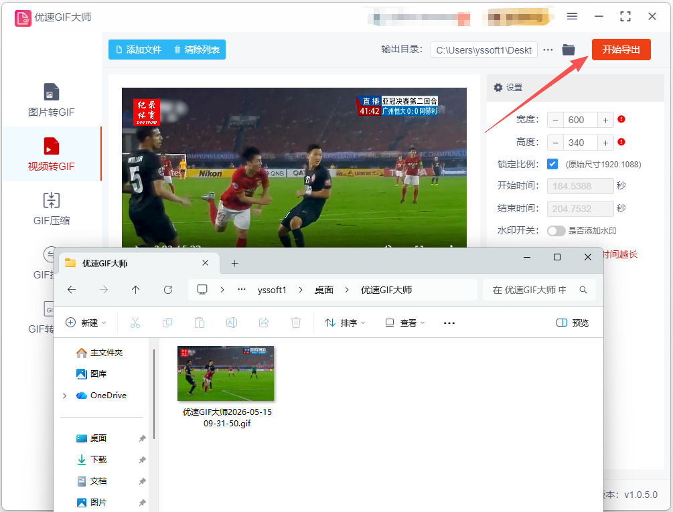Expand chevron after 桌面 breadcrumb

(x=347, y=290)
